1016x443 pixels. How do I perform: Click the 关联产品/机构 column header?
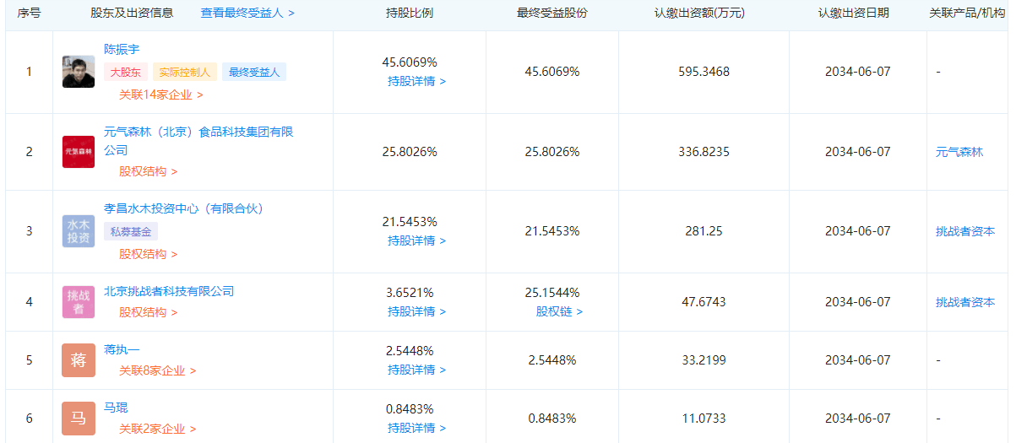point(967,14)
